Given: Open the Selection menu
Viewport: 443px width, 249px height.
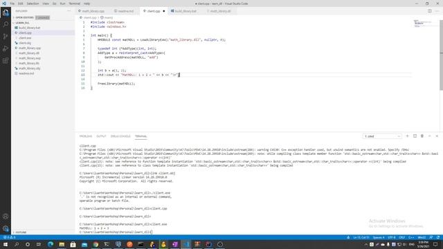Looking at the screenshot, I should coord(33,3).
